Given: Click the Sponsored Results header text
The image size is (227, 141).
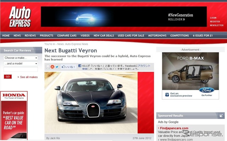Looking at the screenshot, I should (x=170, y=116).
